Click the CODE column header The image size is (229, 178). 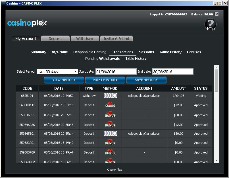[x=27, y=89]
